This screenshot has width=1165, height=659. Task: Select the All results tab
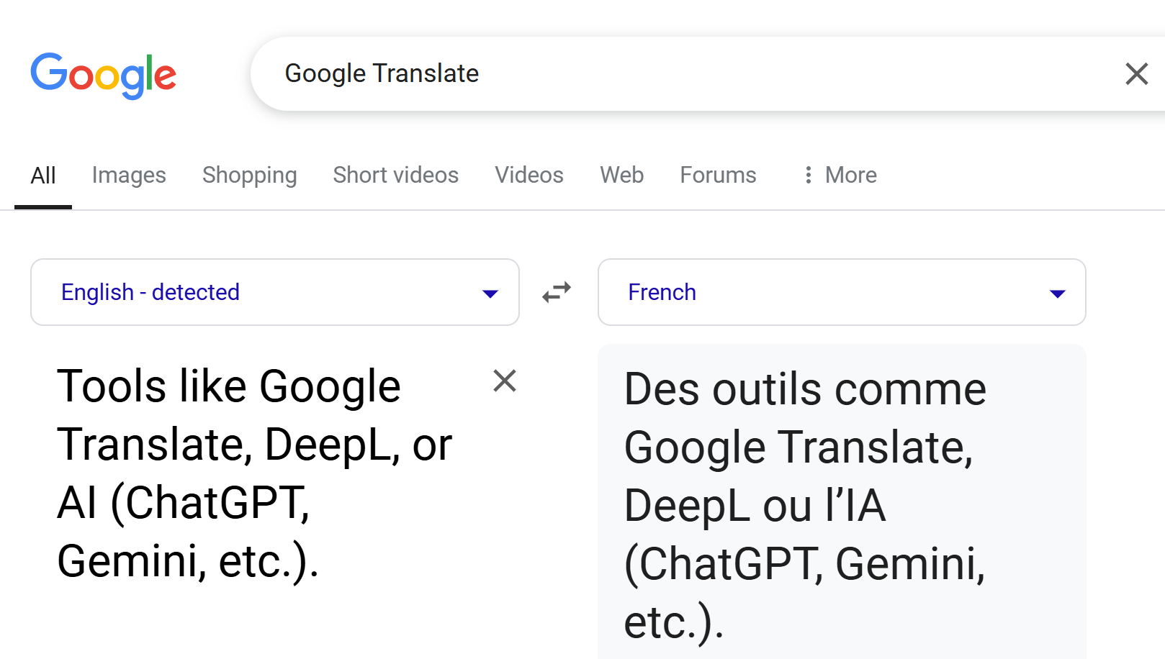(x=42, y=175)
